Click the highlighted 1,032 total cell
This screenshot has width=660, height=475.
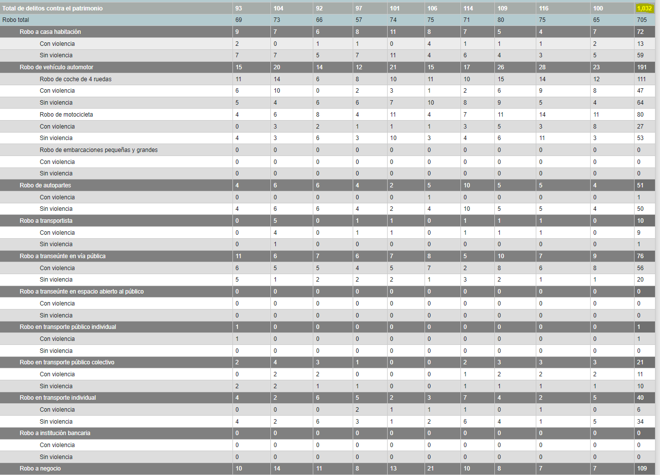click(644, 8)
